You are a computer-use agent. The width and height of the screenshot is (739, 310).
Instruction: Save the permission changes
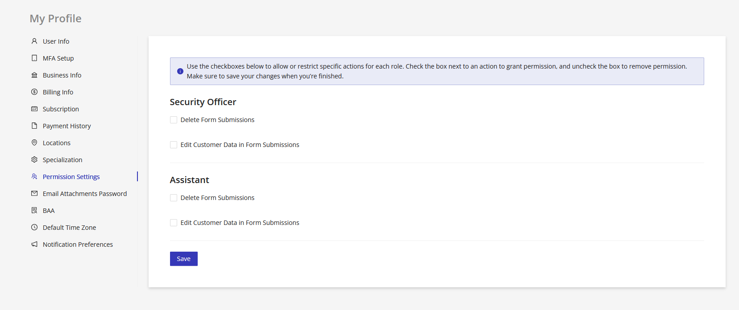(x=184, y=259)
